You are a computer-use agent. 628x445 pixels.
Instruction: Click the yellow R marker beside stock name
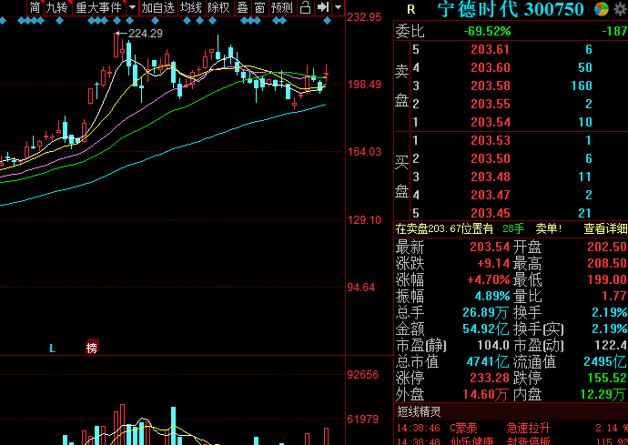pyautogui.click(x=410, y=9)
